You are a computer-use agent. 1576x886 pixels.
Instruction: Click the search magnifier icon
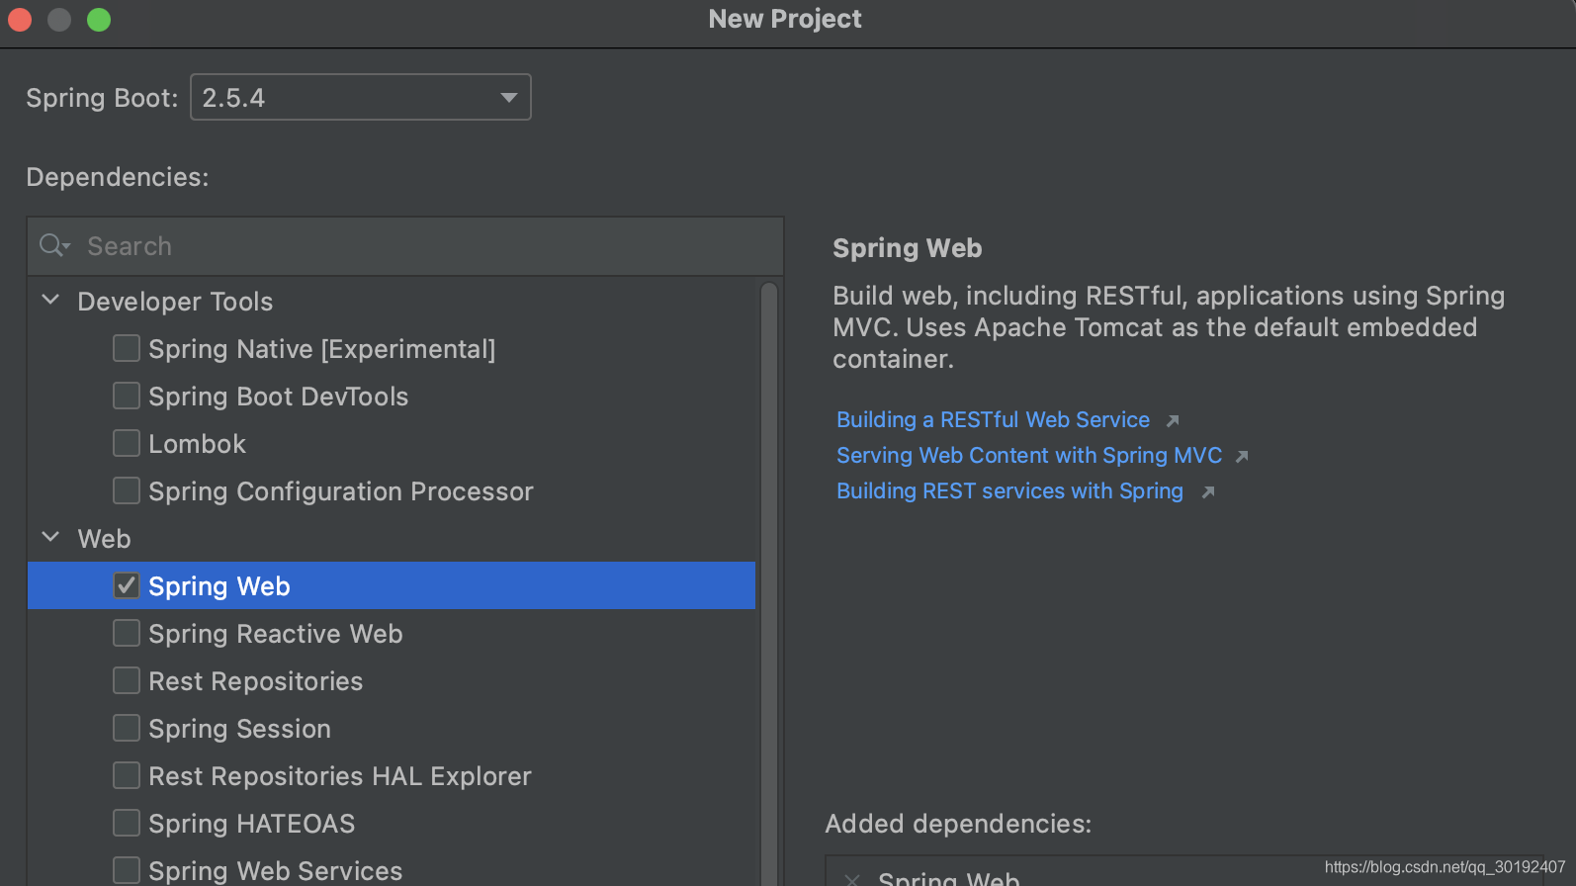[x=53, y=245]
